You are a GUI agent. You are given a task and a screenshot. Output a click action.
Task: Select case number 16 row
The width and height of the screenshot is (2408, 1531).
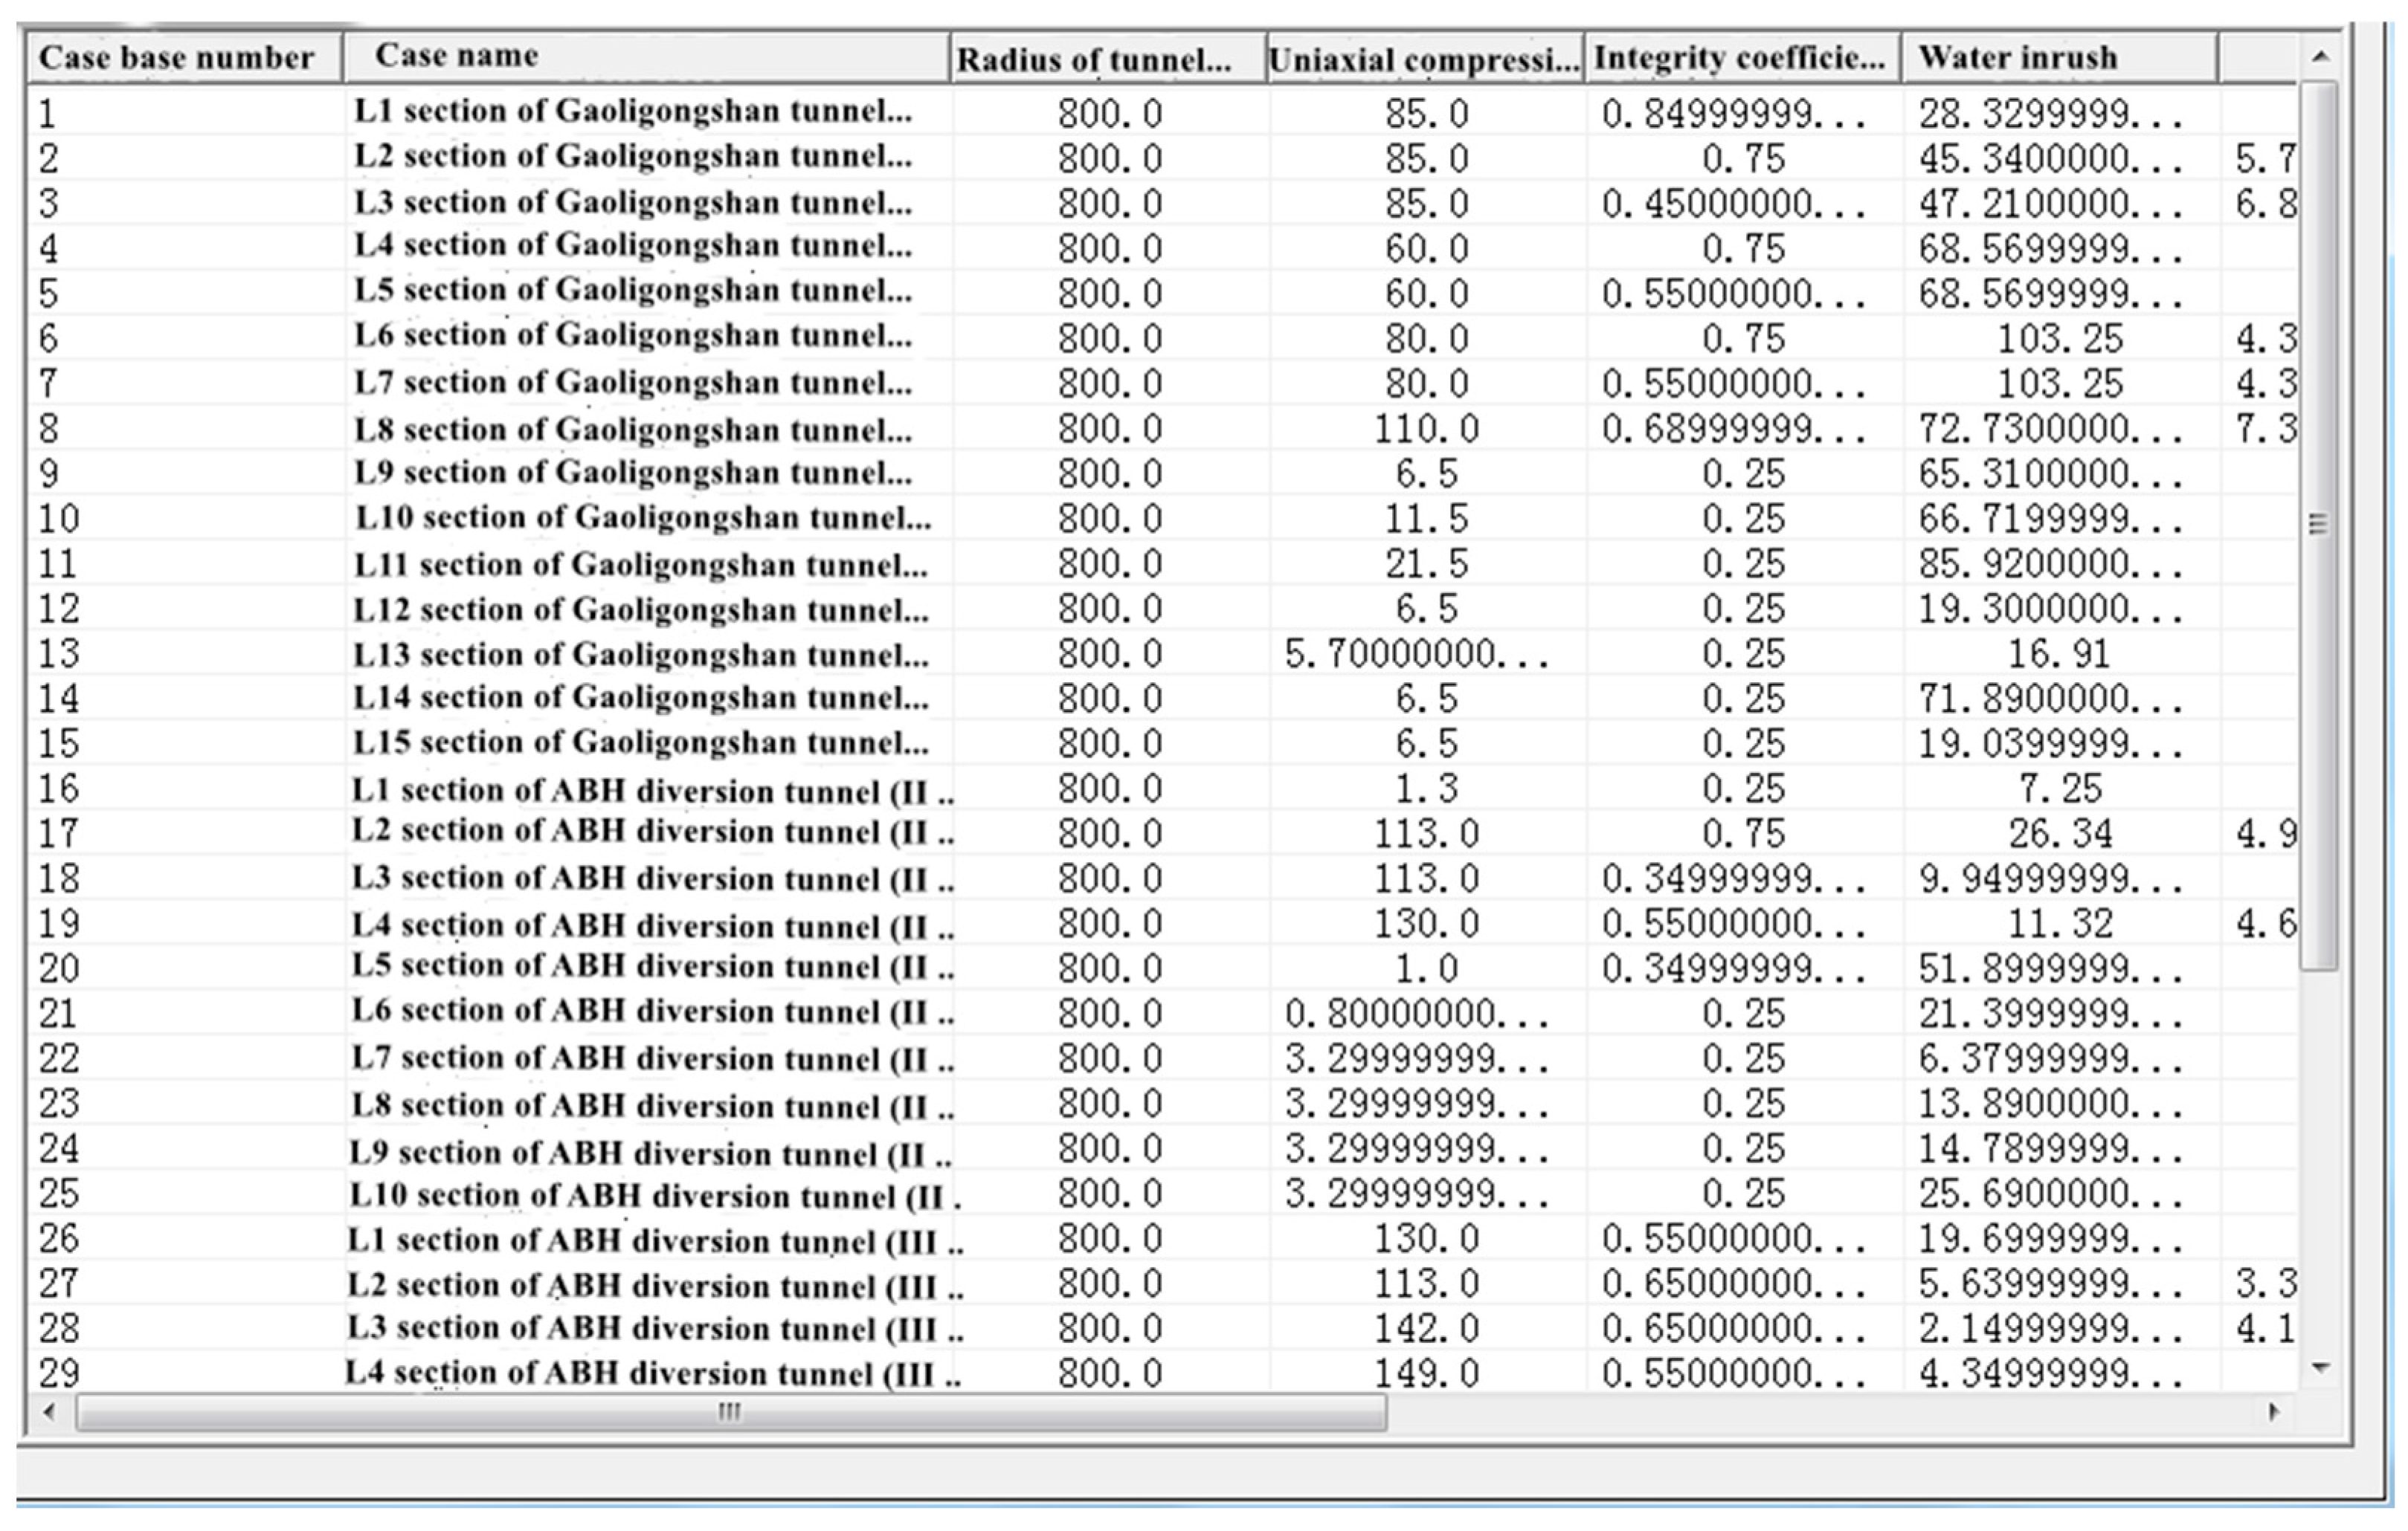(60, 789)
